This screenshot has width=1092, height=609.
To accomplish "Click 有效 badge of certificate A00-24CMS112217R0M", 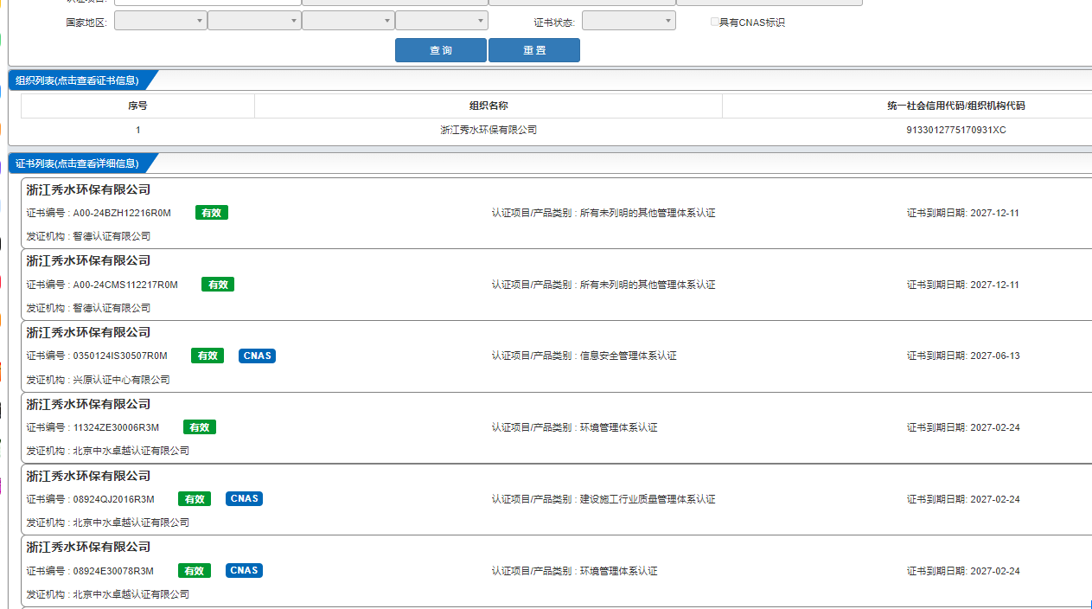I will [x=218, y=285].
